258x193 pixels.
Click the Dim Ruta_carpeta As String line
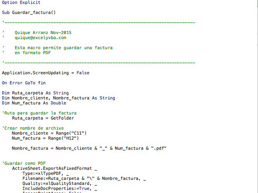[35, 93]
